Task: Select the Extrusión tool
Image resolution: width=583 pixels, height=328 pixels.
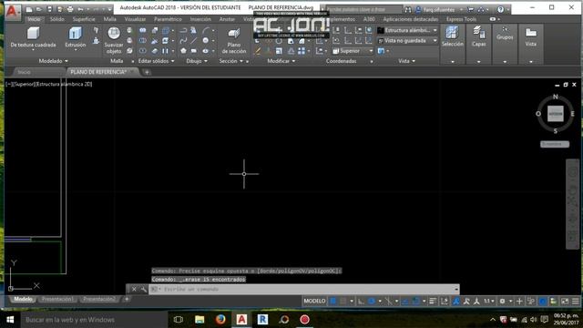Action: pos(76,37)
